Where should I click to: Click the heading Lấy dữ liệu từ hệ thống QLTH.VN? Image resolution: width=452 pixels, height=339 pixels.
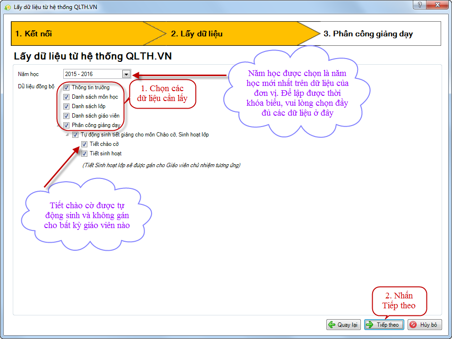pos(93,56)
